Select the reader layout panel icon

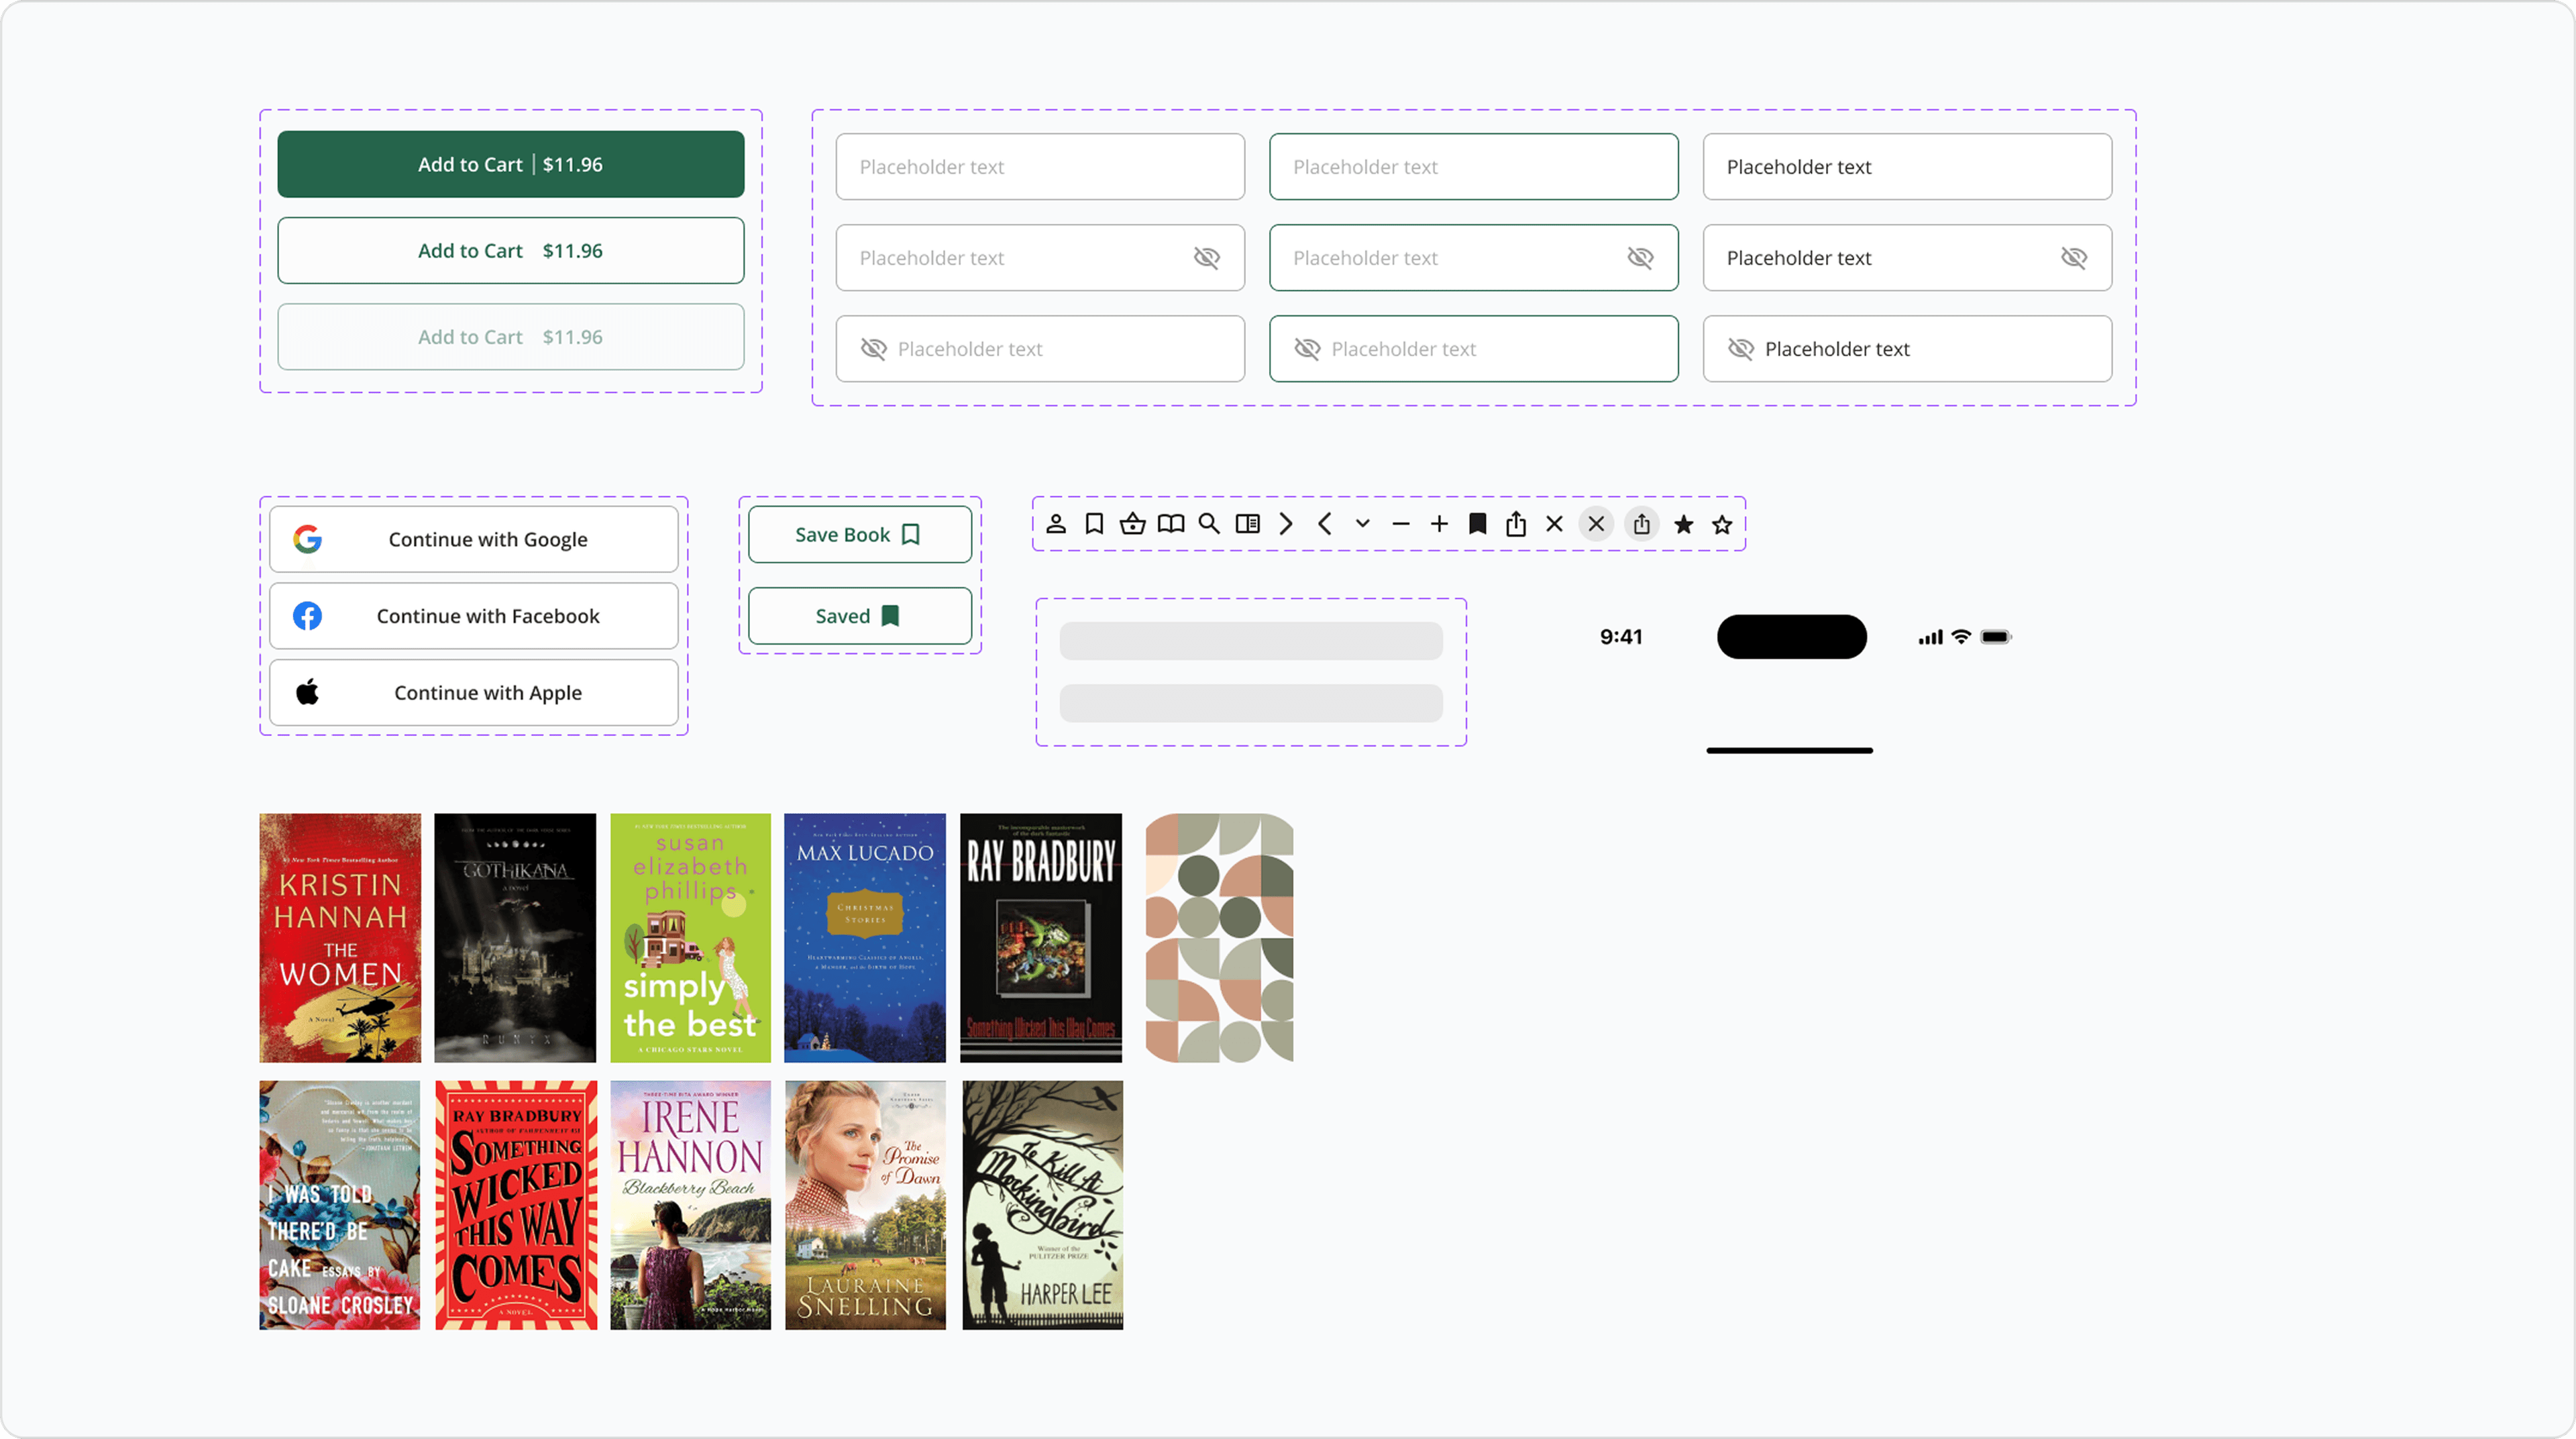tap(1247, 524)
